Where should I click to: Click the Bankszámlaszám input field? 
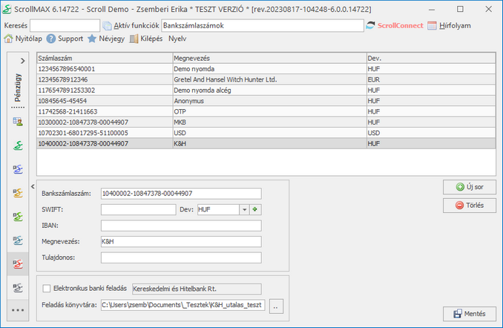(x=181, y=193)
